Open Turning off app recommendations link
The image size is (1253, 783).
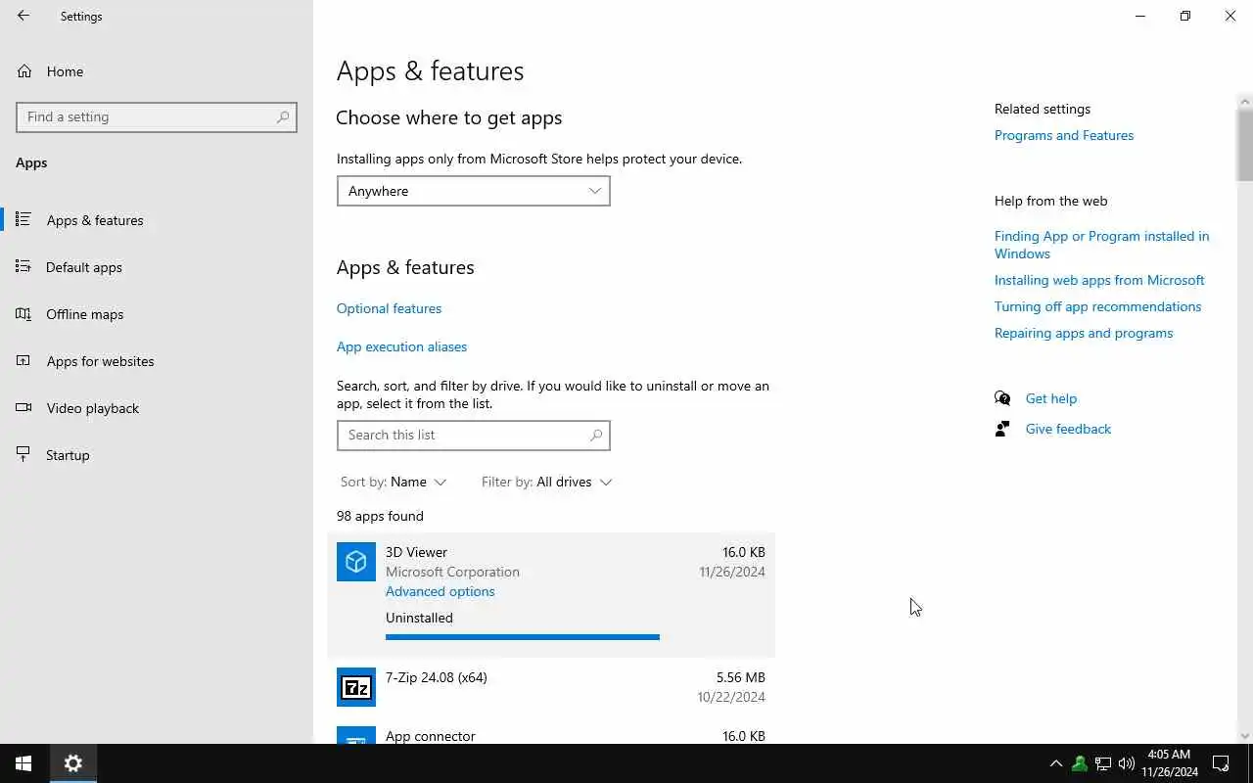(1097, 306)
